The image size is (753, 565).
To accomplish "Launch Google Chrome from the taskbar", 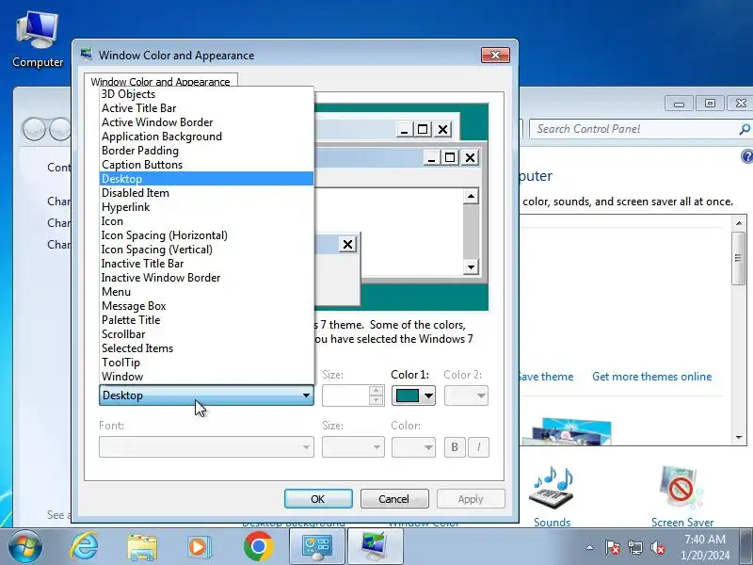I will tap(258, 547).
